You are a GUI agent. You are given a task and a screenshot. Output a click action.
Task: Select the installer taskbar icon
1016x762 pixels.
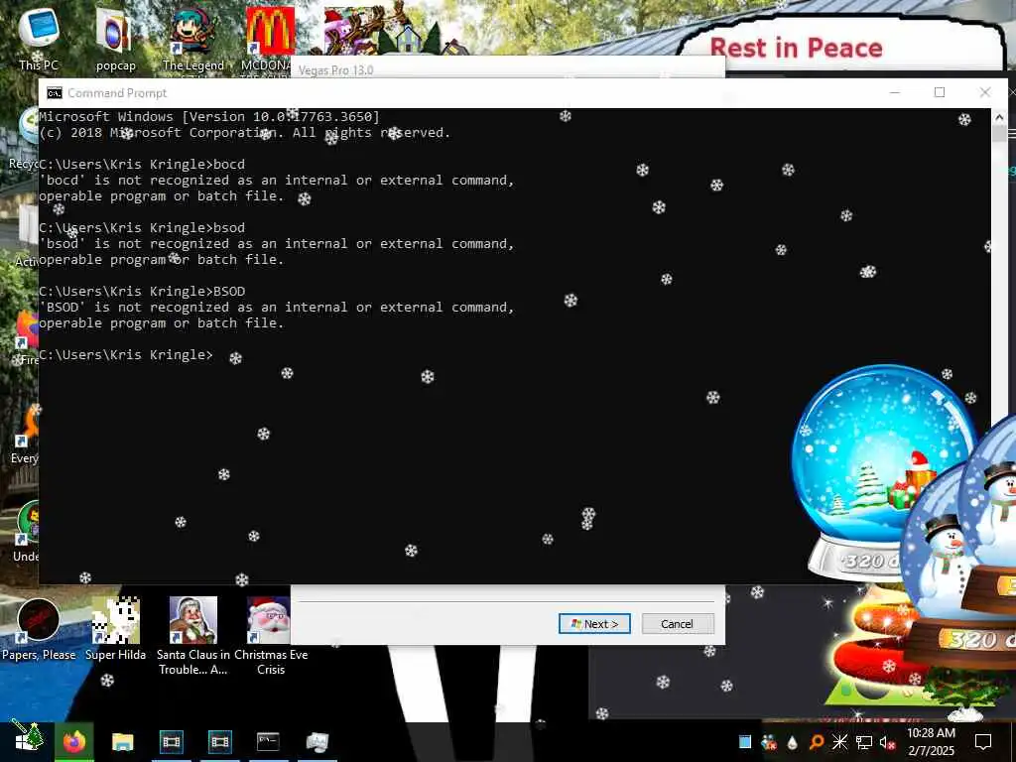click(x=317, y=741)
